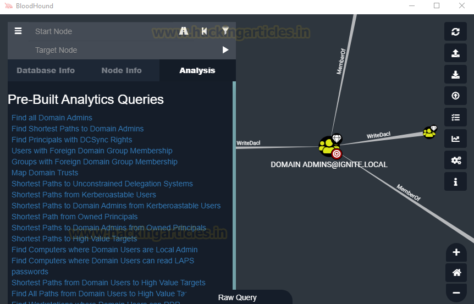Click the Export Graph icon
Image resolution: width=474 pixels, height=304 pixels.
pos(455,53)
